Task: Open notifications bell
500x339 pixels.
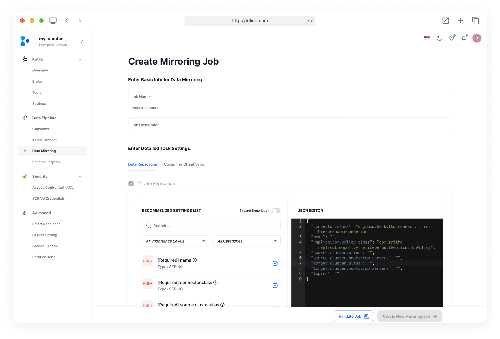Action: (x=464, y=38)
